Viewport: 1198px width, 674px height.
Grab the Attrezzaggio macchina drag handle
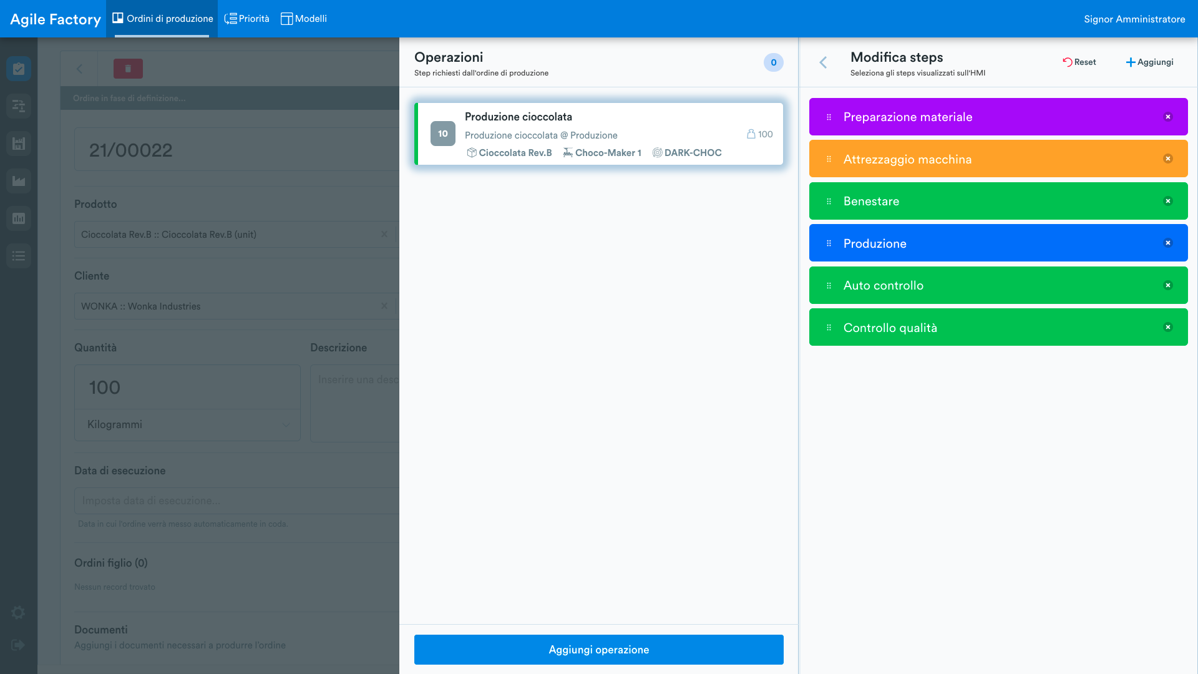pos(829,159)
